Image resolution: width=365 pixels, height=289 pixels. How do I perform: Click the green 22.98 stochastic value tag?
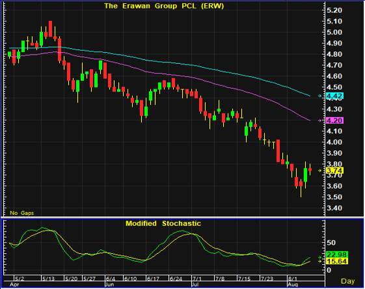(337, 255)
